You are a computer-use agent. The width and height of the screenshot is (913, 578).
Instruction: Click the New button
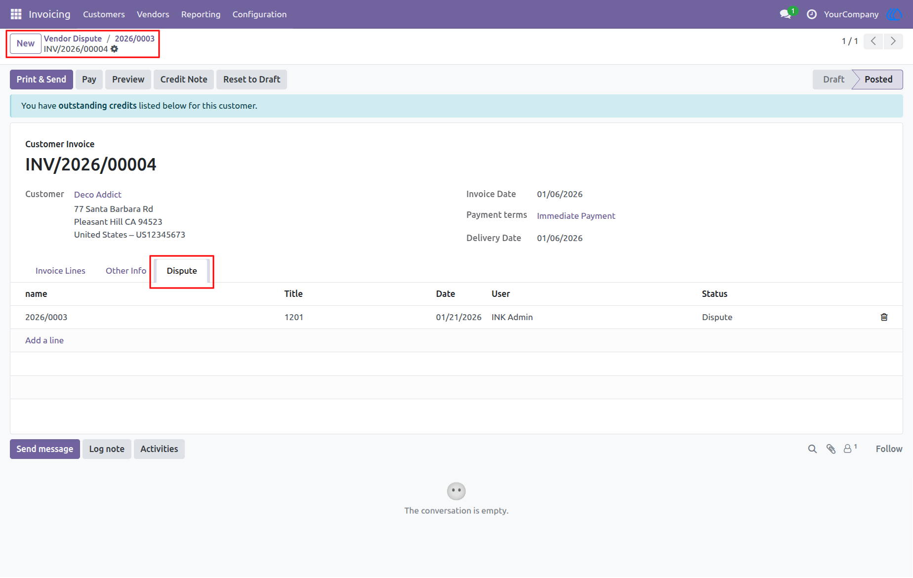tap(26, 43)
